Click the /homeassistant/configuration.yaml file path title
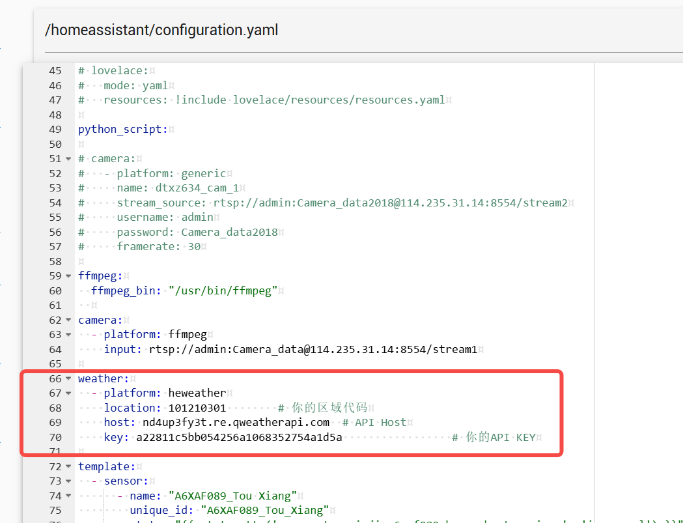The height and width of the screenshot is (523, 683). click(x=161, y=30)
